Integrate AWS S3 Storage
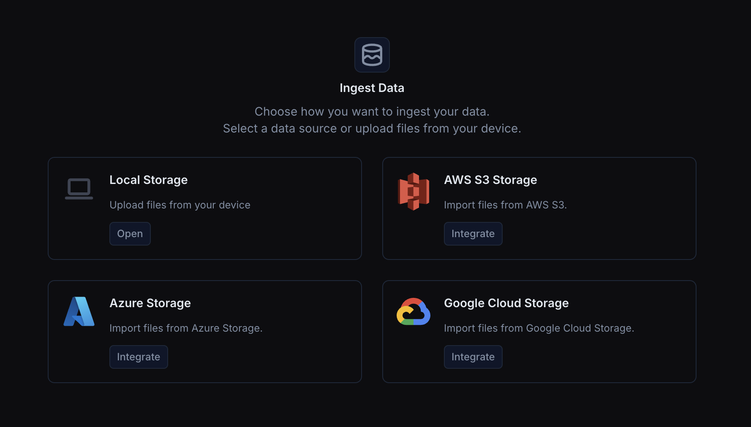The width and height of the screenshot is (751, 427). [x=473, y=233]
